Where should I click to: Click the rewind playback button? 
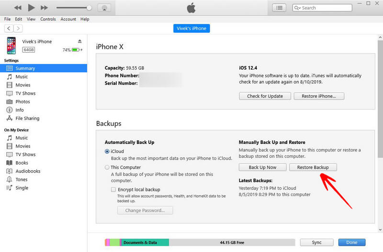tap(18, 8)
